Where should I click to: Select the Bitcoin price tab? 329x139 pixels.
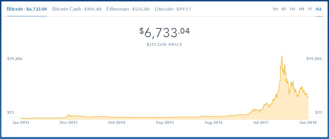click(x=27, y=9)
